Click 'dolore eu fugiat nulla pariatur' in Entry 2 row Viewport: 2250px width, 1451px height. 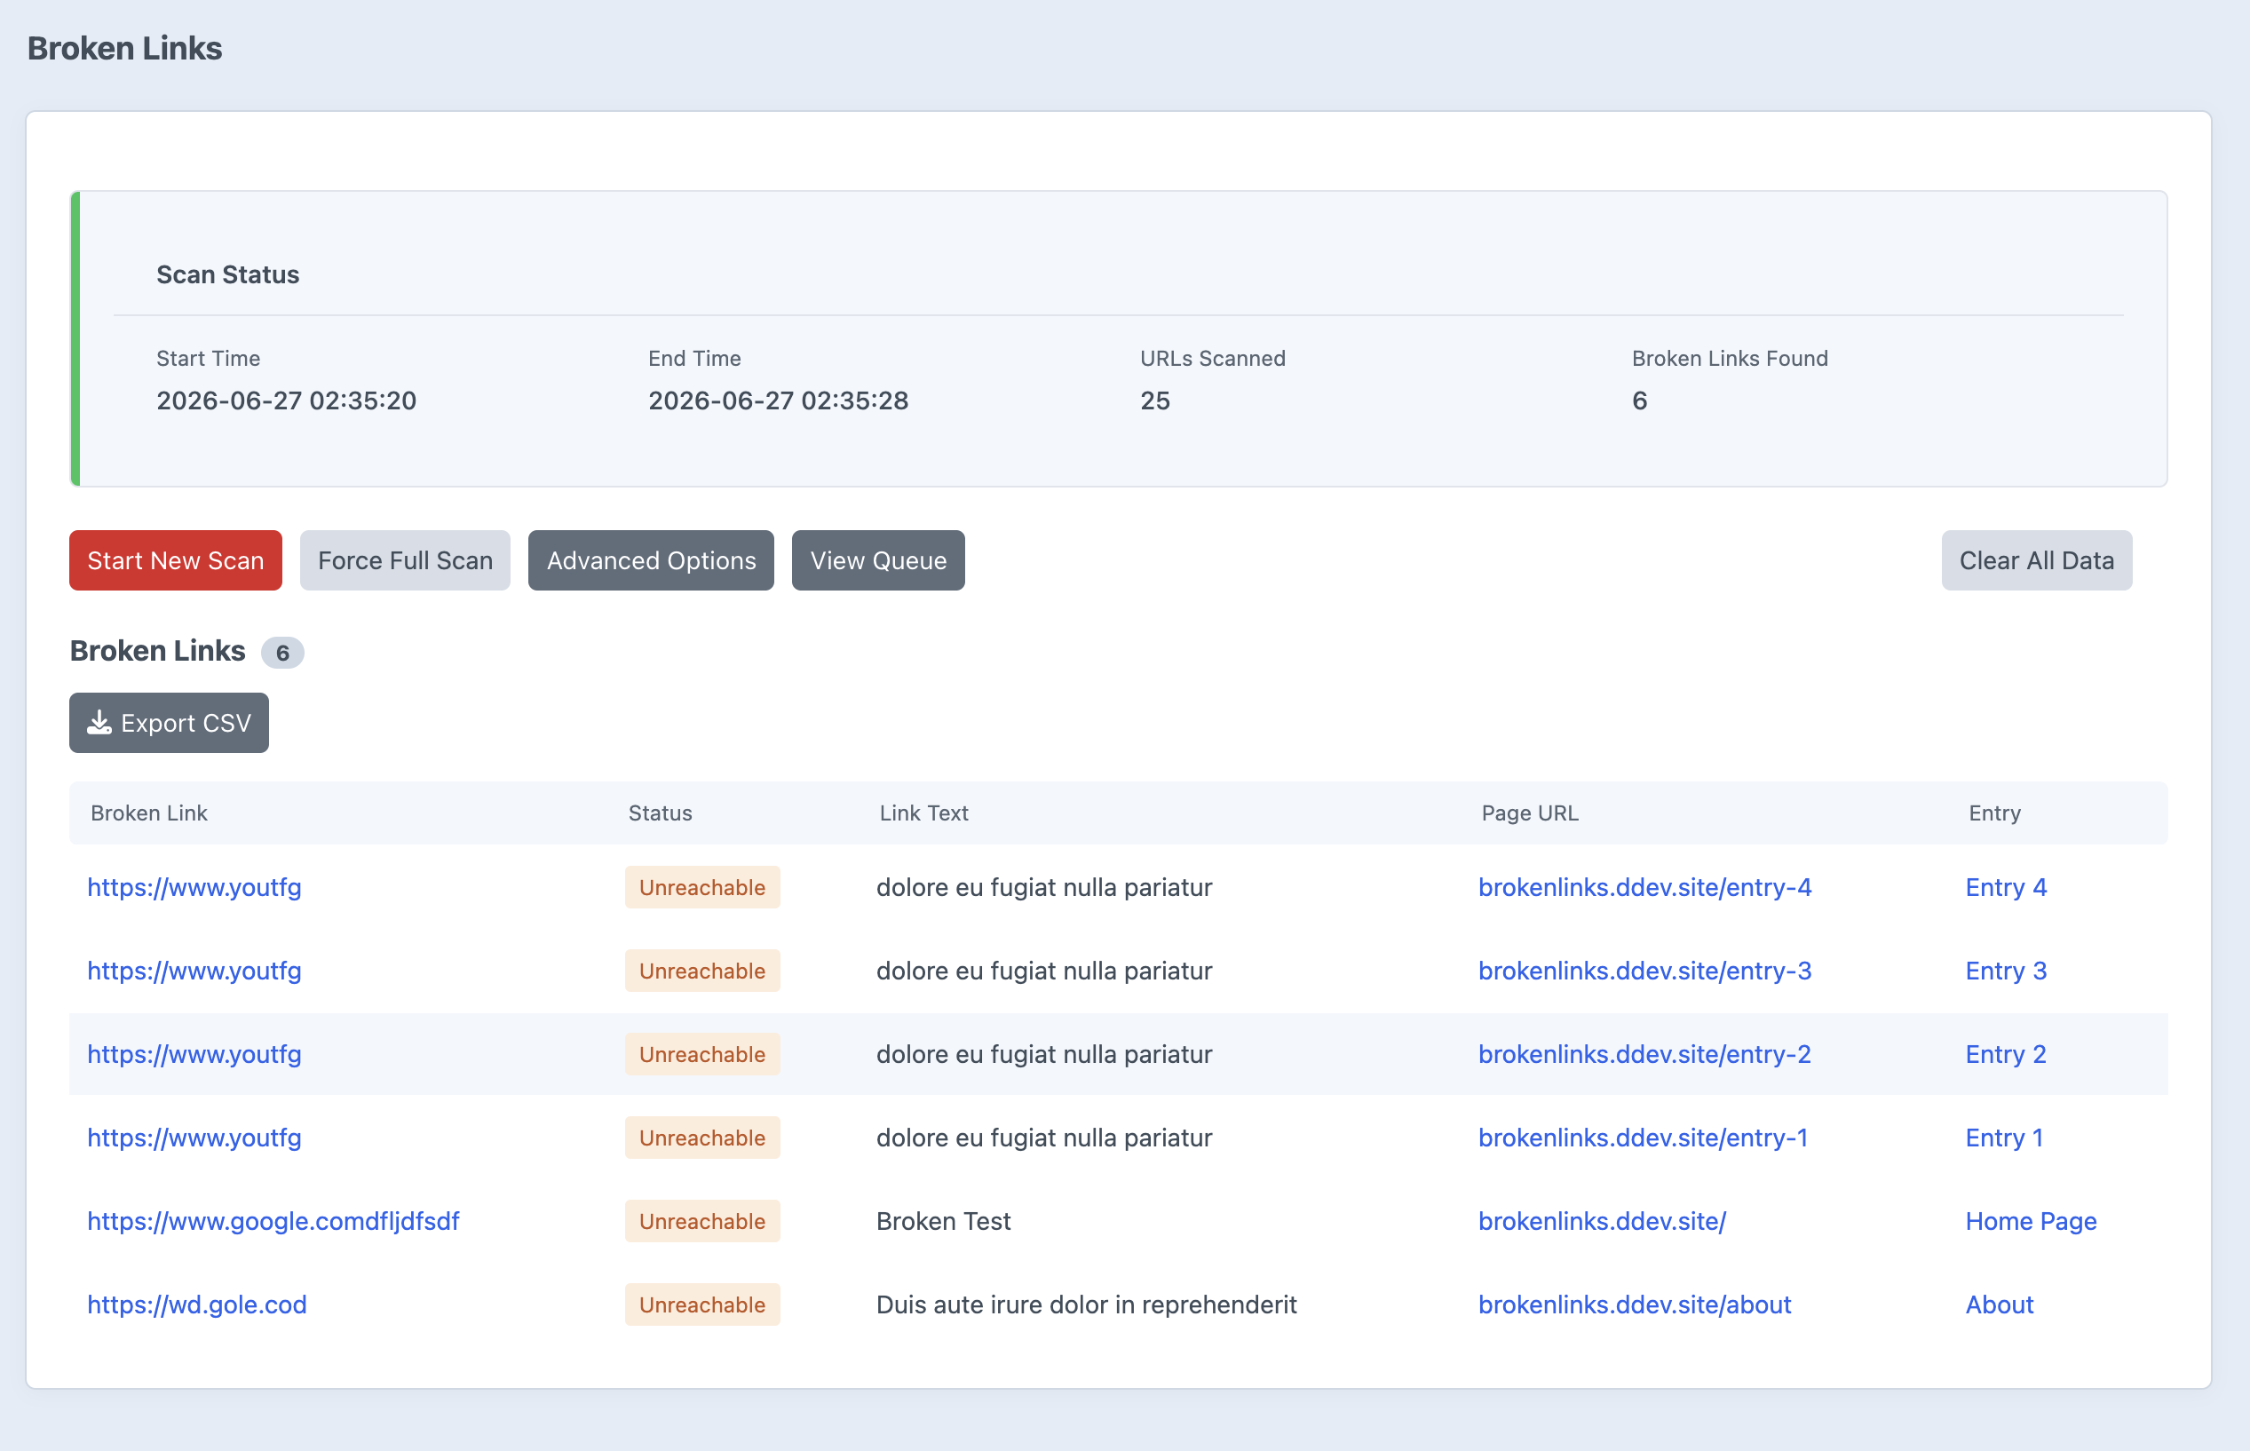tap(1044, 1054)
